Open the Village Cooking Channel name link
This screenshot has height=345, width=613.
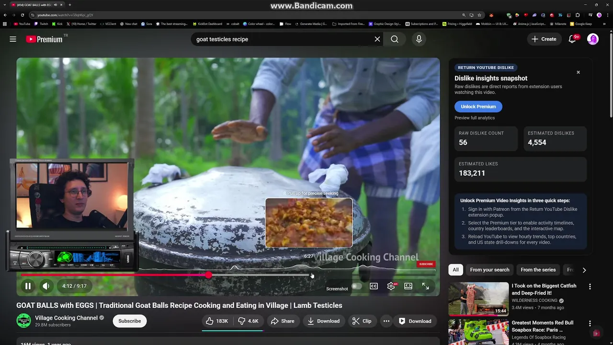66,318
